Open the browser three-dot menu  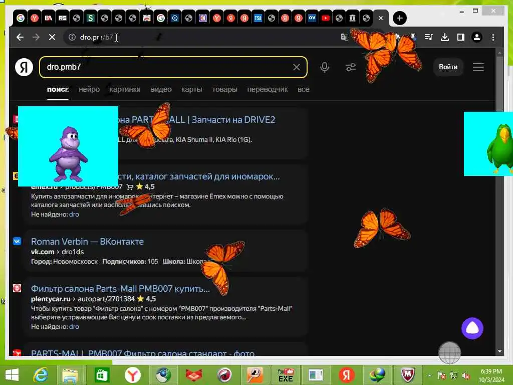[x=493, y=37]
